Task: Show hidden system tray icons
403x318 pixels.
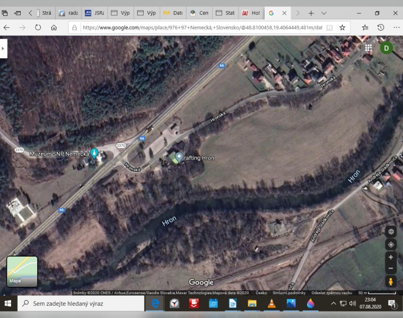Action: click(x=333, y=304)
